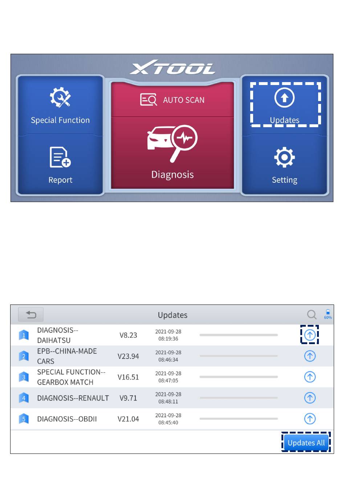Click the DIAGNOSIS--DAIHATSU progress bar
Viewport: 345px width, 504px height.
[x=239, y=335]
